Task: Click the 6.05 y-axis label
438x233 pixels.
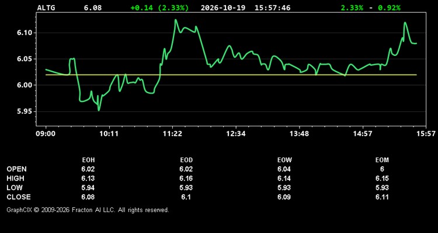Action: click(25, 59)
